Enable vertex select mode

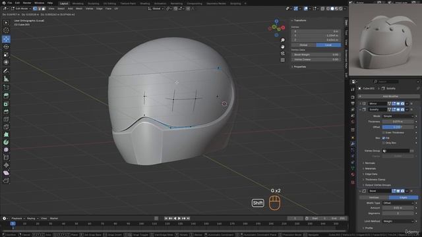pos(35,9)
